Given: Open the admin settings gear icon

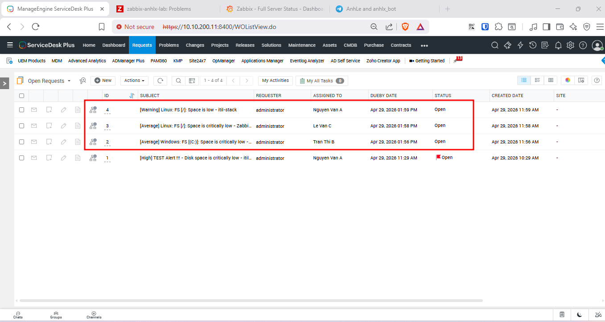Looking at the screenshot, I should tap(570, 45).
